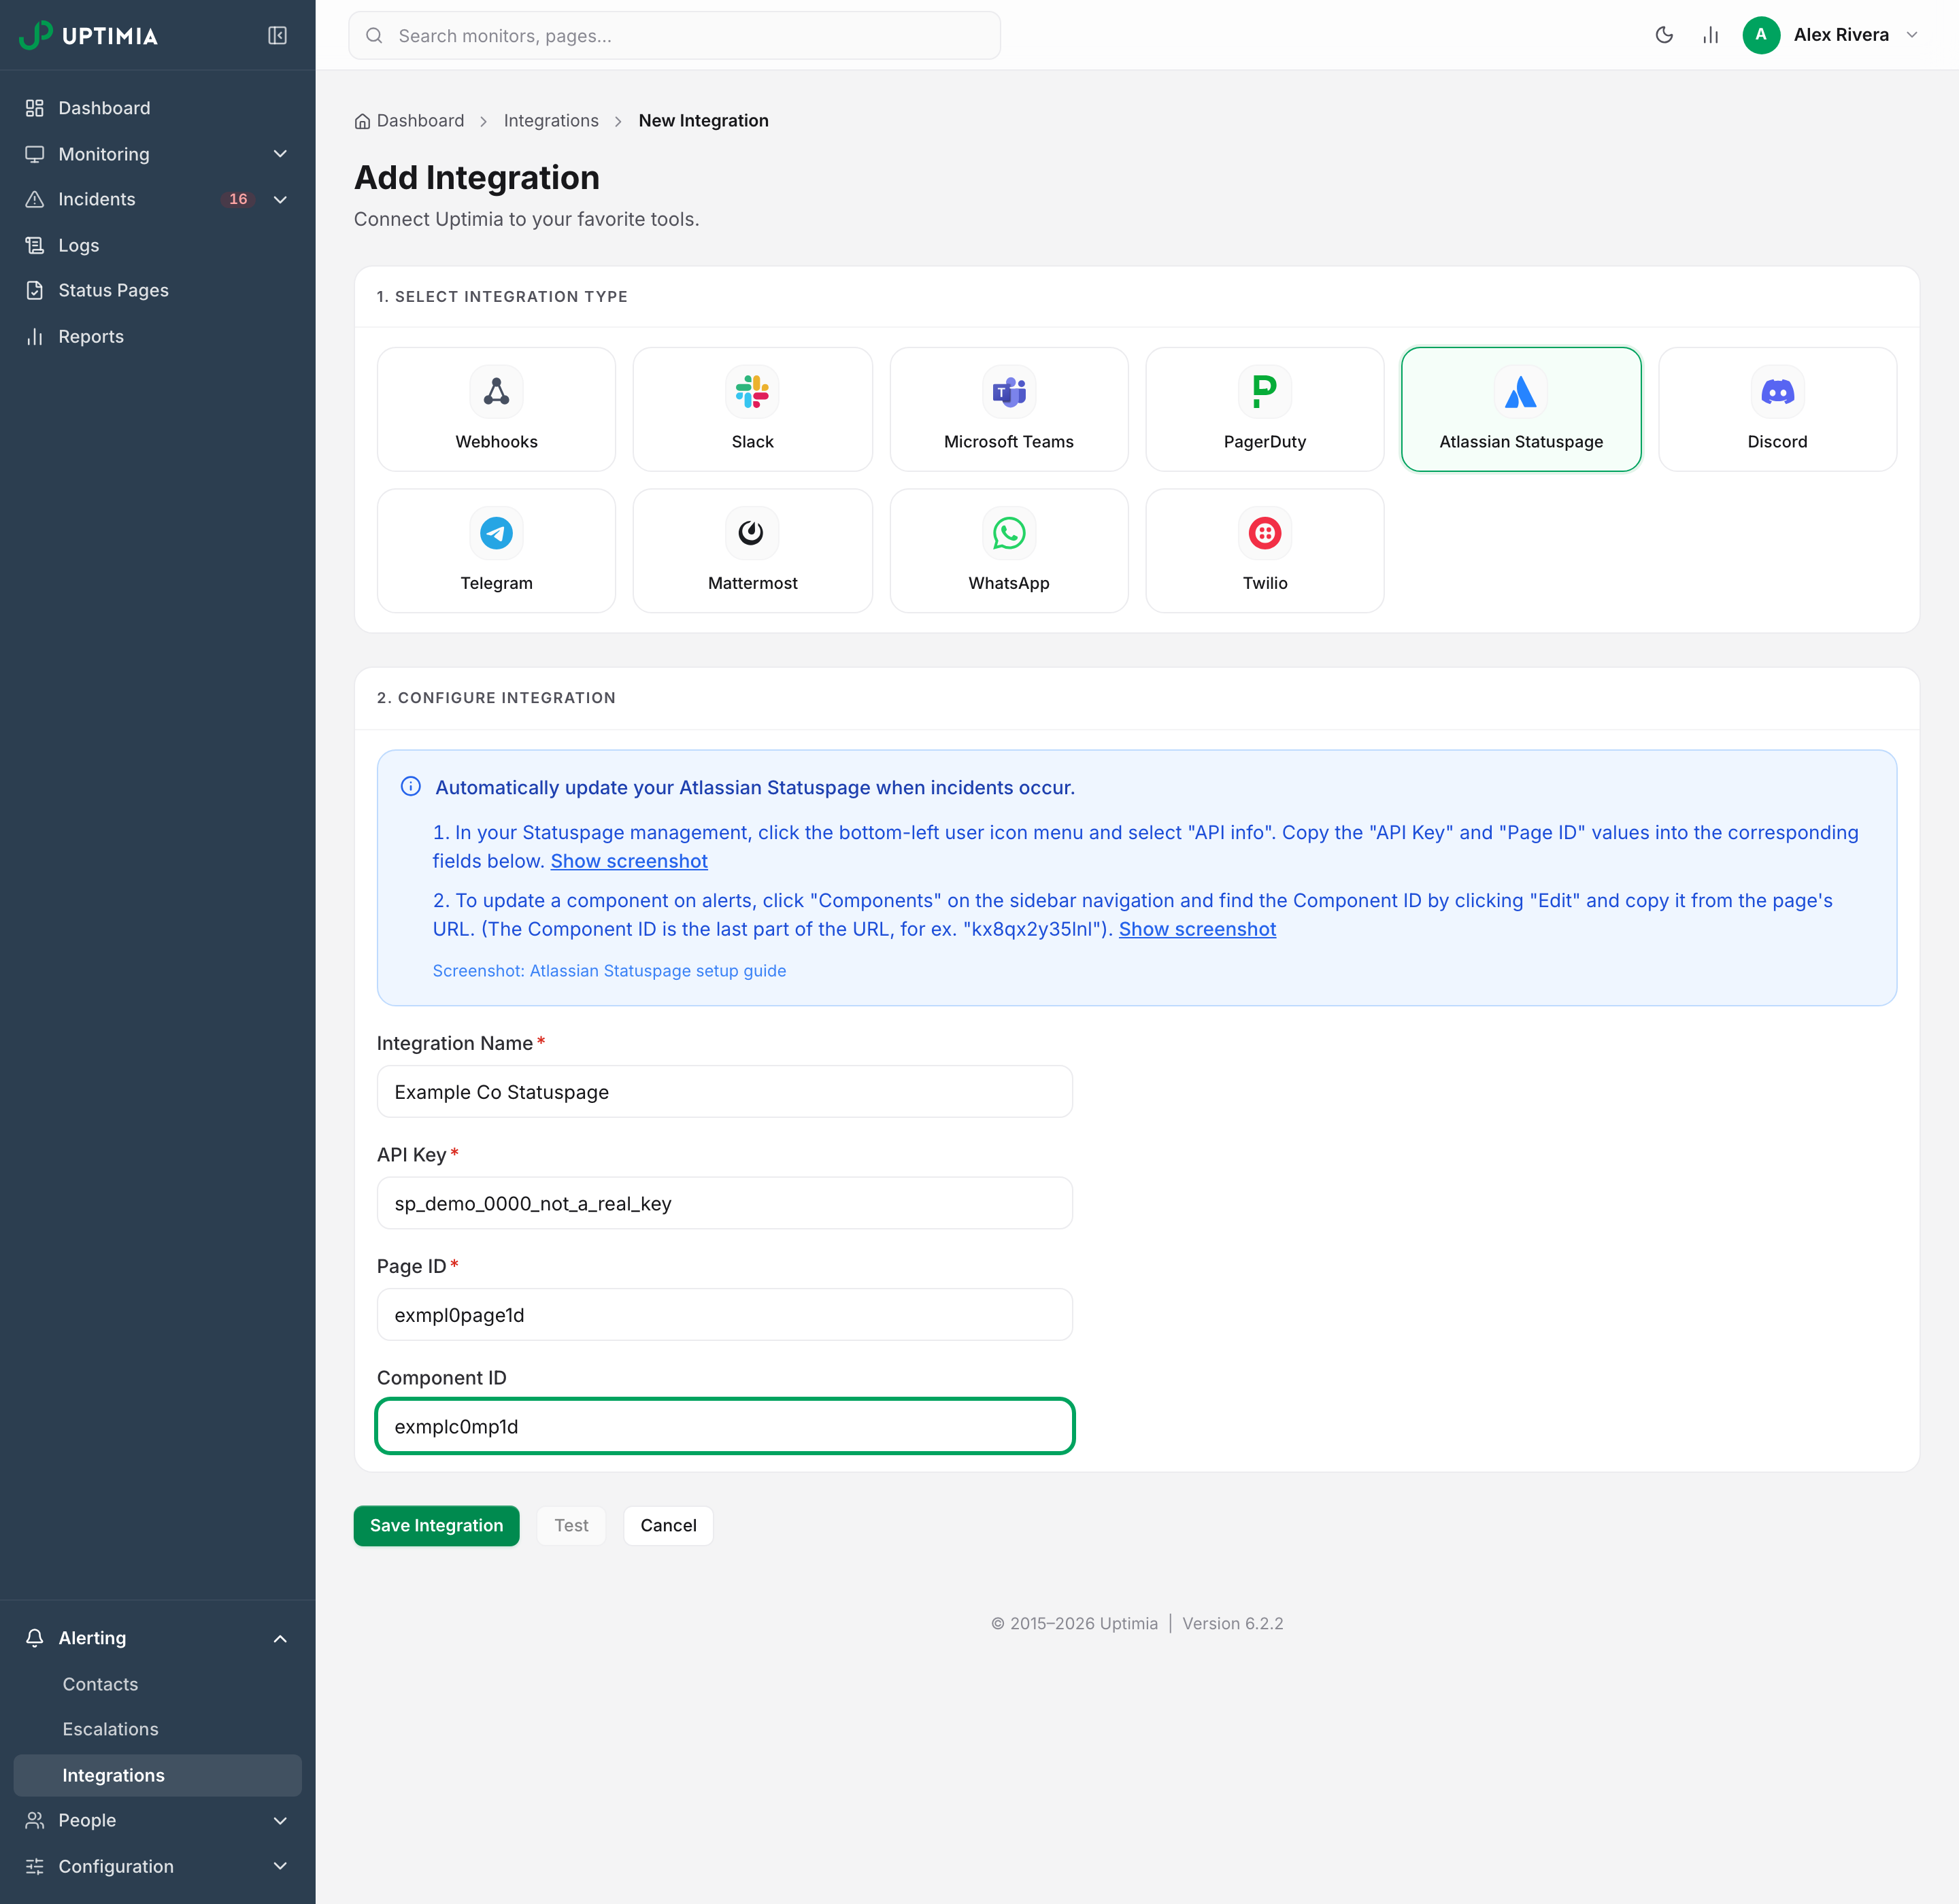Collapse the sidebar panel icon
1959x1904 pixels.
pos(277,35)
